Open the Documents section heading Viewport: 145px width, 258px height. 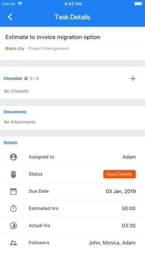(15, 112)
